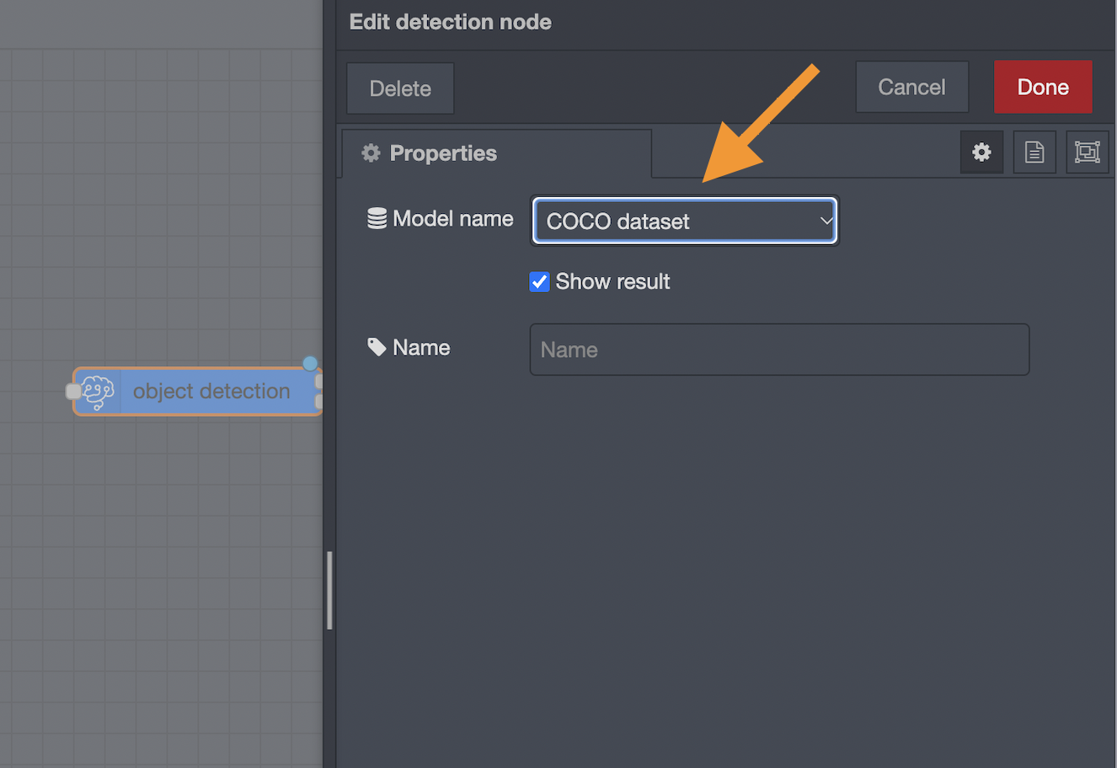Screen dimensions: 1117x768
Task: Select a different model from COCO dataset combo box
Action: click(x=684, y=221)
